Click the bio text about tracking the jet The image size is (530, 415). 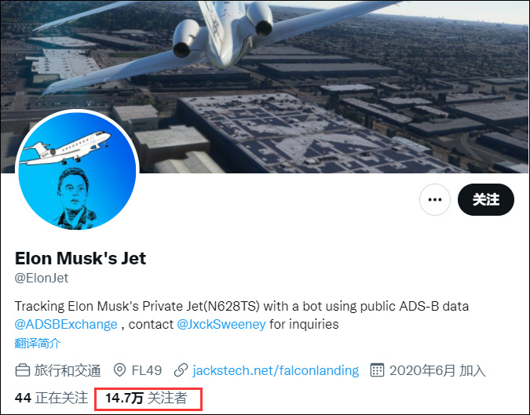point(242,305)
